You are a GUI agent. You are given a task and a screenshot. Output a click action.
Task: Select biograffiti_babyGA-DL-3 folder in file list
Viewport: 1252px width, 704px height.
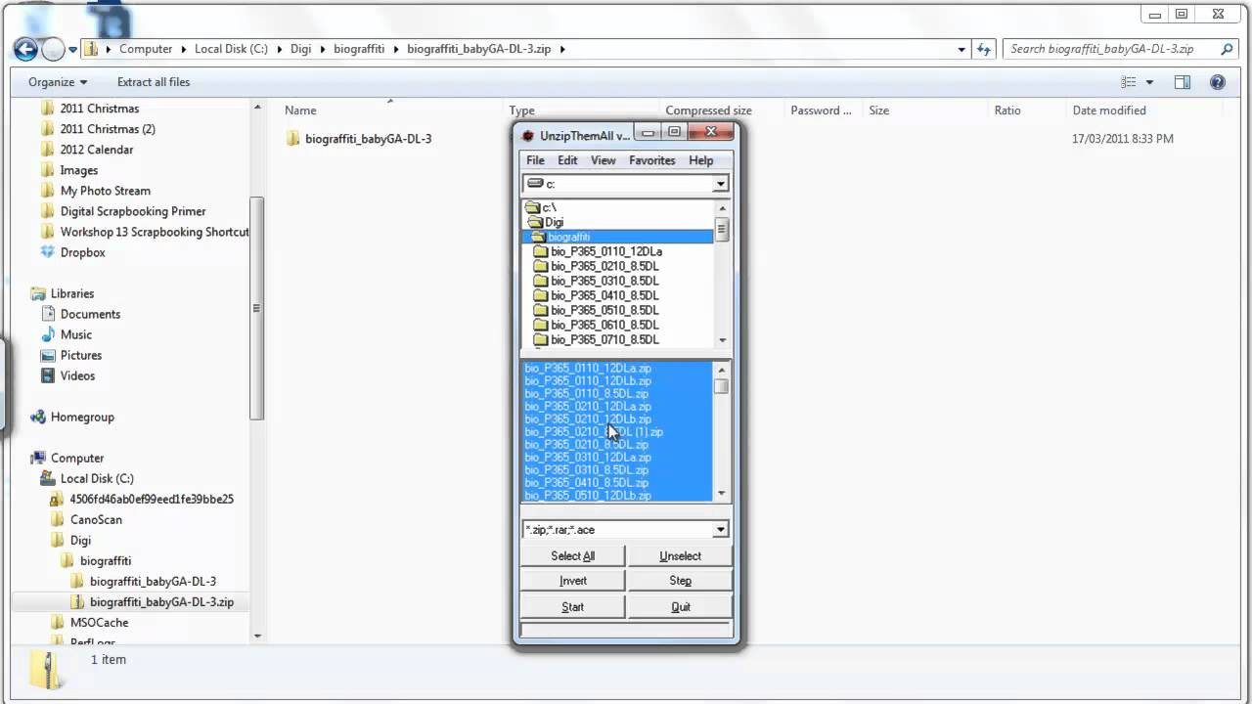tap(368, 139)
